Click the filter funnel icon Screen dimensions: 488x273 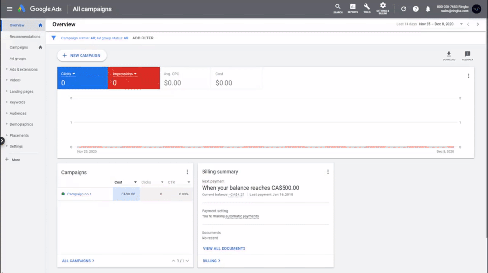[54, 38]
